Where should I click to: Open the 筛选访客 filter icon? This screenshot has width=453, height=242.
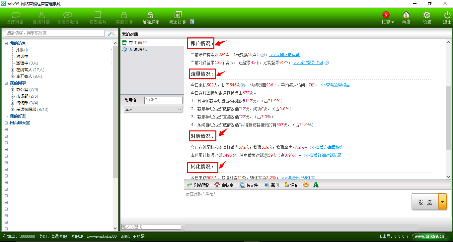tap(178, 15)
